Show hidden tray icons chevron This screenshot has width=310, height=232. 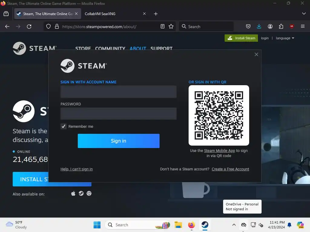(234, 225)
